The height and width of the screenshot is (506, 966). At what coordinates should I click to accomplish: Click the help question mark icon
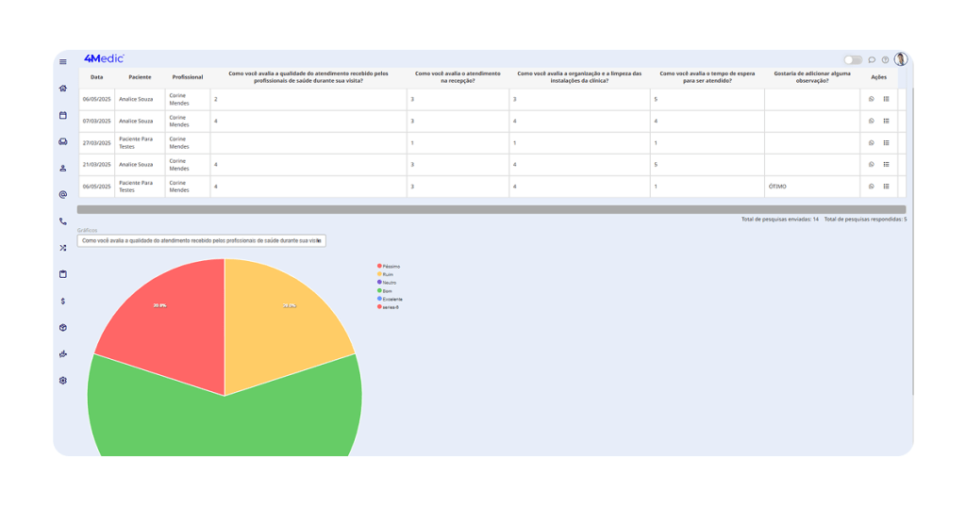[x=885, y=60]
